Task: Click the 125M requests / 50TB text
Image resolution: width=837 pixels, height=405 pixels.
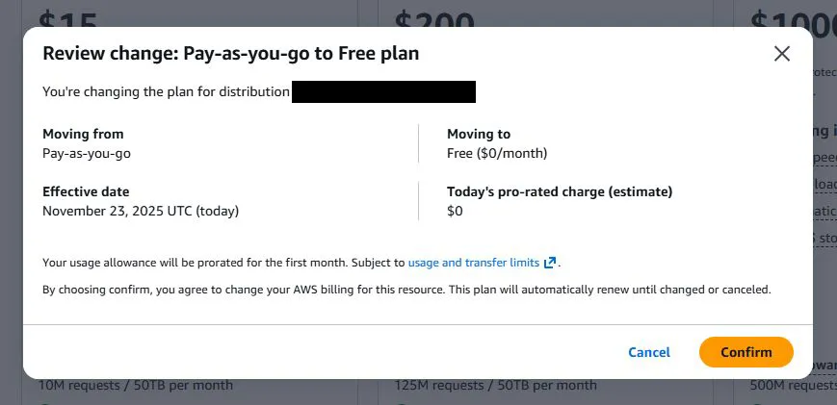Action: point(496,387)
